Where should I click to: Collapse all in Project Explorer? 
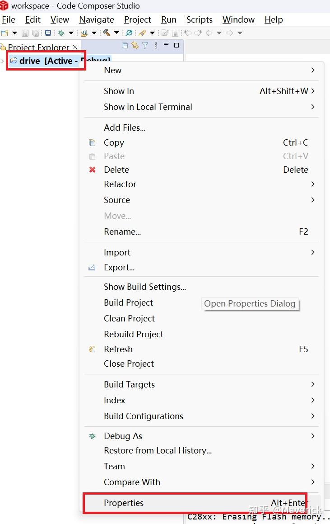(x=125, y=45)
